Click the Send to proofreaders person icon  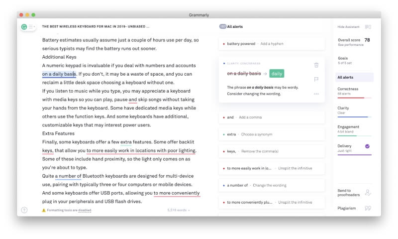pyautogui.click(x=368, y=193)
